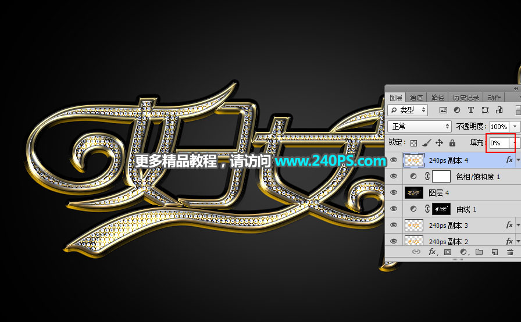This screenshot has width=521, height=322.
Task: Click fx badge on 240ps 副本 4 layer
Action: click(x=509, y=160)
